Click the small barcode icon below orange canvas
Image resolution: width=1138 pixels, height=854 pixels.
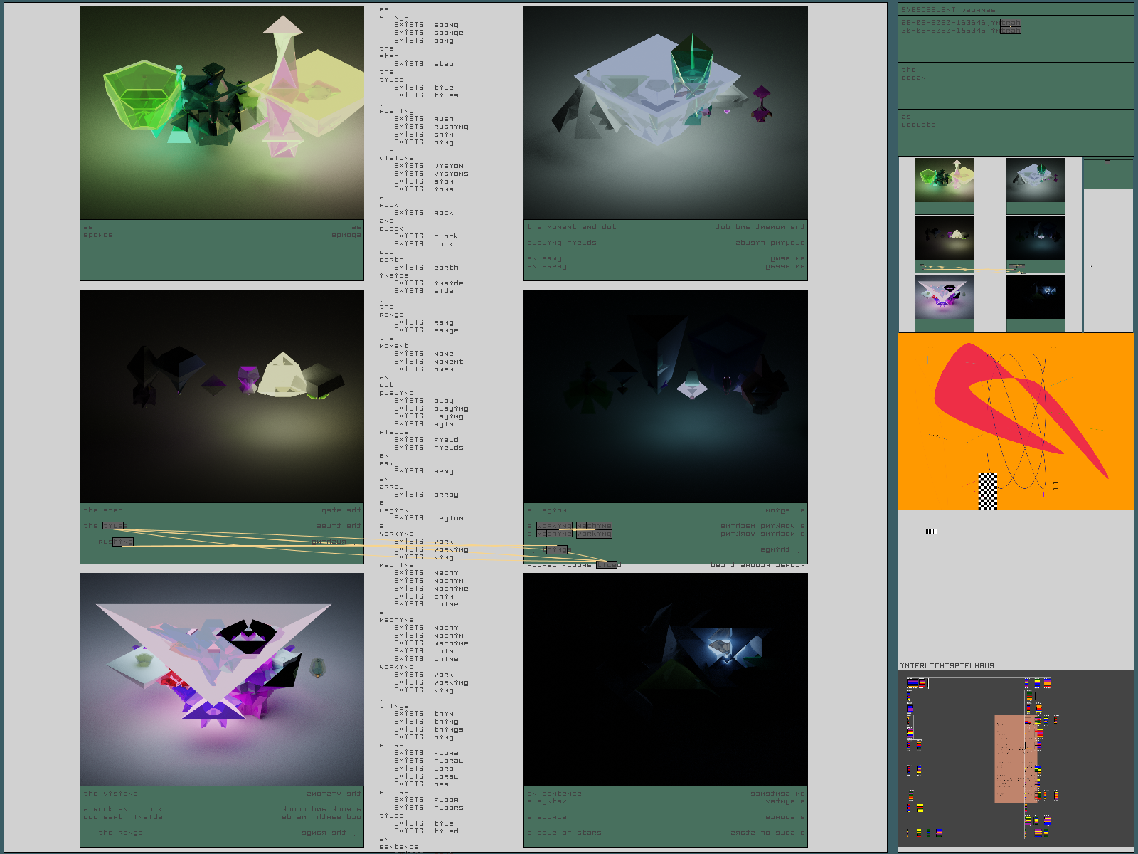pyautogui.click(x=931, y=531)
